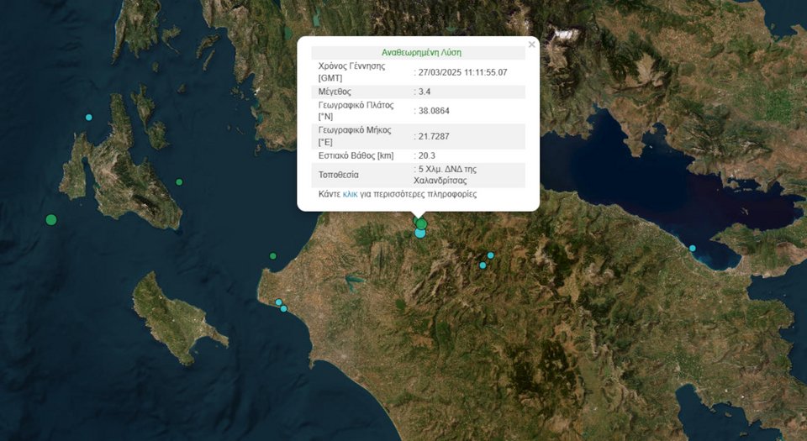Click the 'Τοποθεσία' location row label
The image size is (807, 441).
[338, 175]
